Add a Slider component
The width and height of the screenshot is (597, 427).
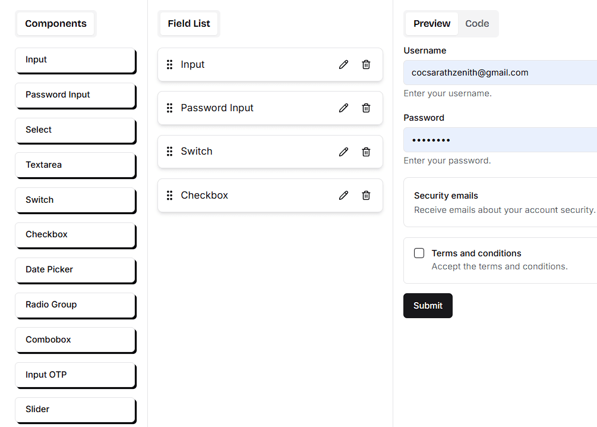pyautogui.click(x=75, y=409)
